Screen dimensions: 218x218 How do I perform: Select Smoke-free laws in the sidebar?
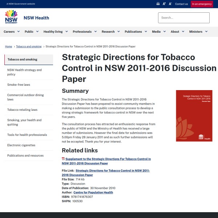pos(19,85)
